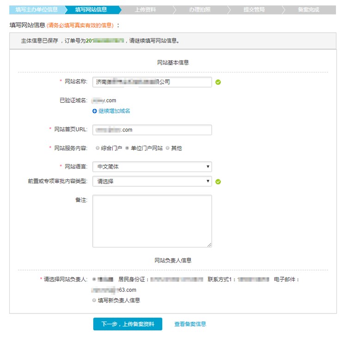
Task: Go to the 填写主办单位信息 step tab
Action: click(37, 10)
